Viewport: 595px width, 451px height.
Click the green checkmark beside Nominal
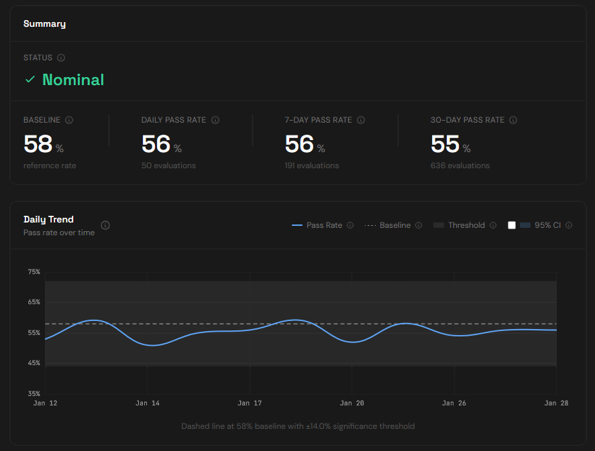[x=30, y=80]
